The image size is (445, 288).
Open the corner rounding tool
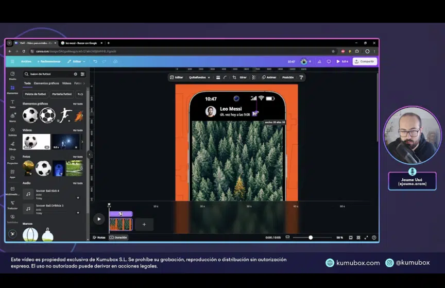225,77
